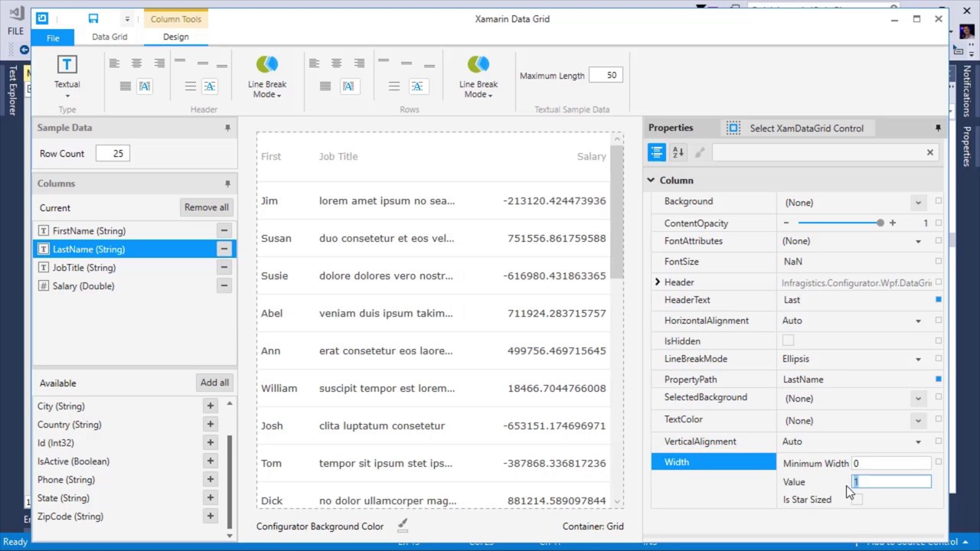This screenshot has width=980, height=551.
Task: Pin the Sample Data panel
Action: click(227, 128)
